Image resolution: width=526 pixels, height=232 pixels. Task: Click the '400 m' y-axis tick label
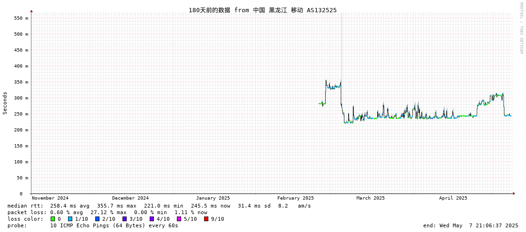click(21, 66)
